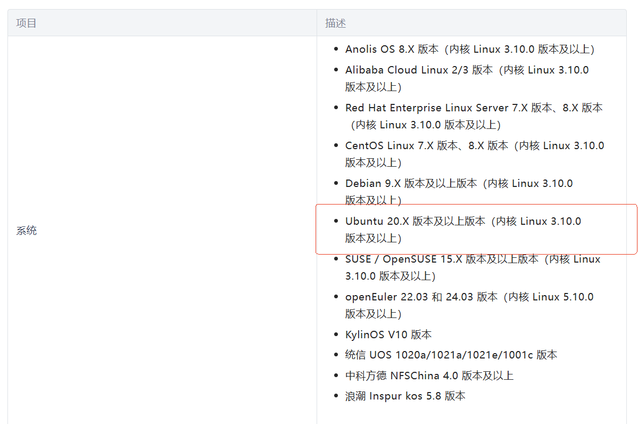Image resolution: width=638 pixels, height=424 pixels.
Task: Click the KylinOS V10 版本 entry
Action: pyautogui.click(x=388, y=335)
